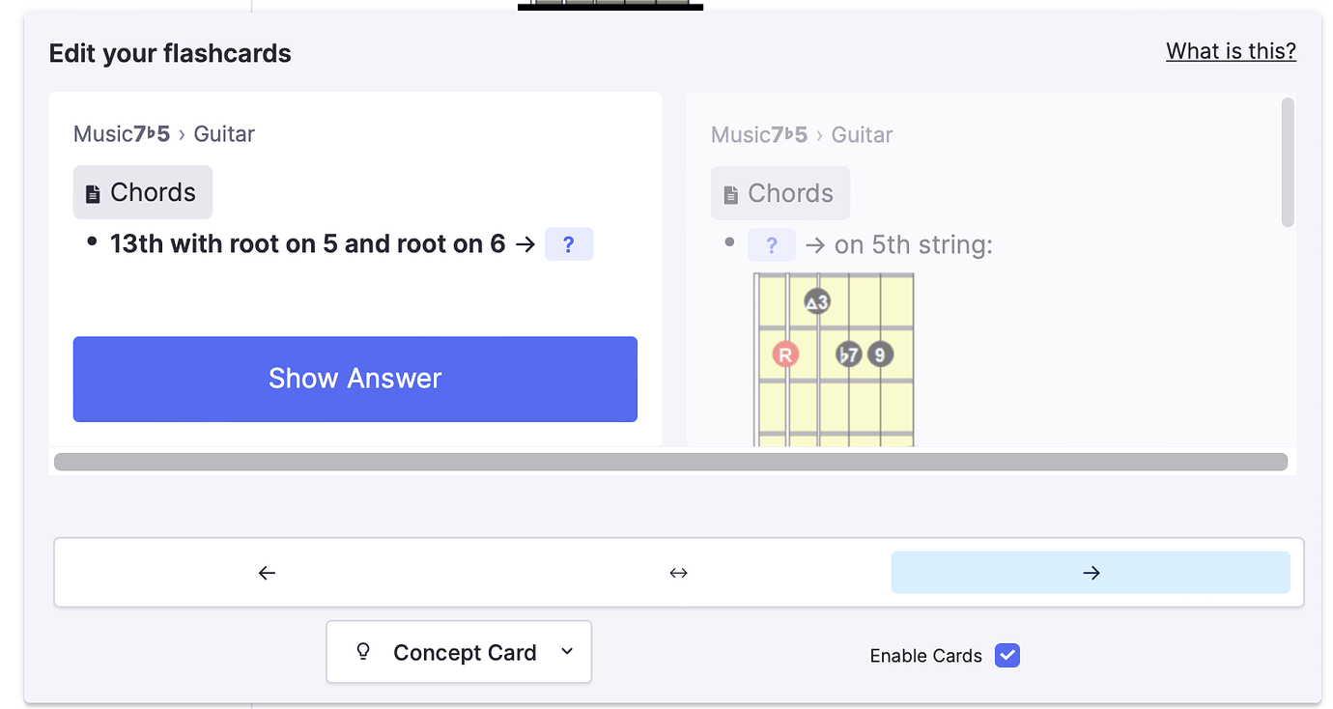1333x709 pixels.
Task: Click the arrow after 'root on 6' text
Action: click(x=525, y=244)
